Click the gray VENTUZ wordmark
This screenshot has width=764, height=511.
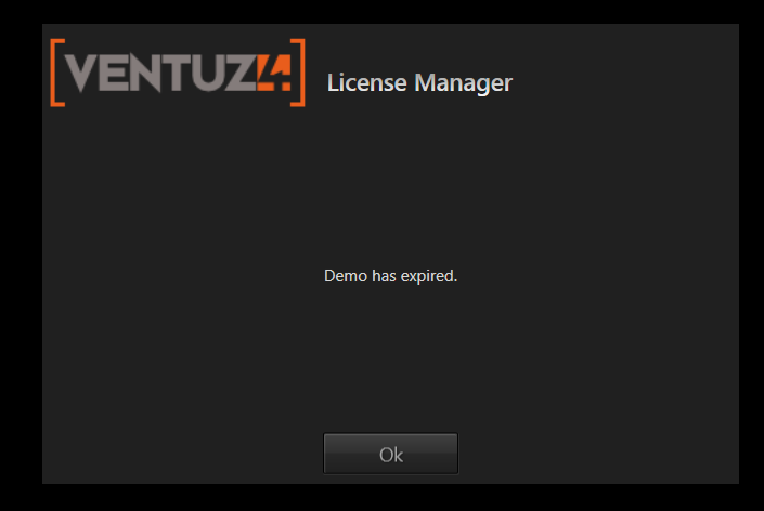[161, 73]
